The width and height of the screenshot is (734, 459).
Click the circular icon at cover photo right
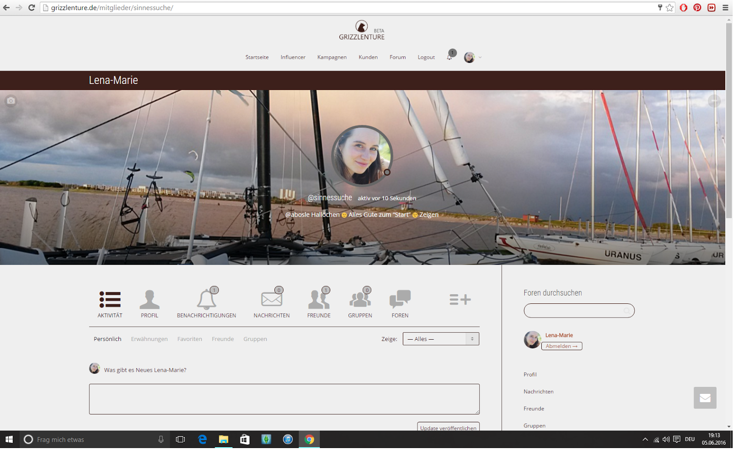(x=714, y=101)
